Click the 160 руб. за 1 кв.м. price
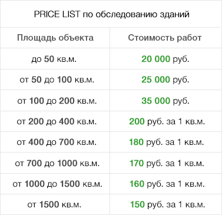 coord(167,184)
